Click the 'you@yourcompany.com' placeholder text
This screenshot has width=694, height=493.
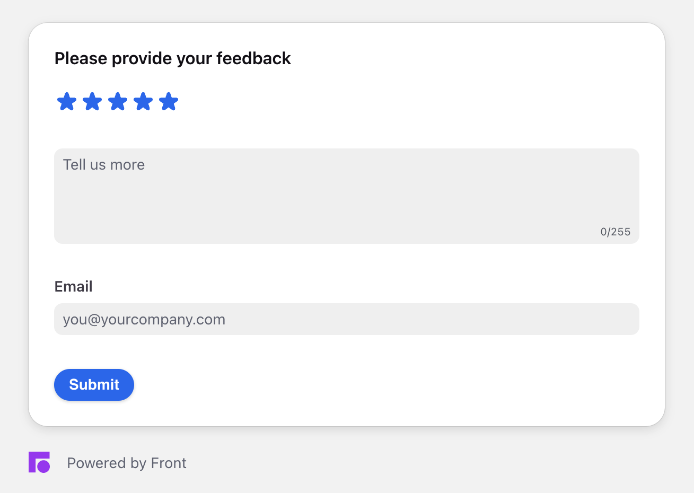click(144, 320)
